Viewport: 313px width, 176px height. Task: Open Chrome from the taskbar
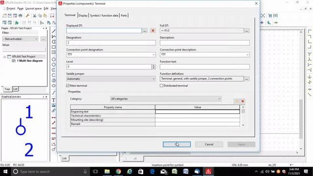pyautogui.click(x=118, y=172)
